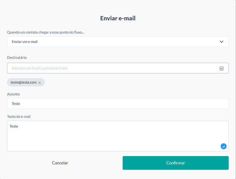This screenshot has height=179, width=236.
Task: Click the Destinatário label
Action: 17,58
